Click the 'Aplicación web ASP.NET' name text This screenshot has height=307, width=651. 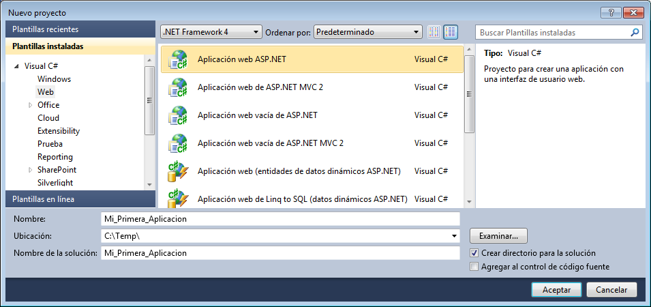click(241, 59)
